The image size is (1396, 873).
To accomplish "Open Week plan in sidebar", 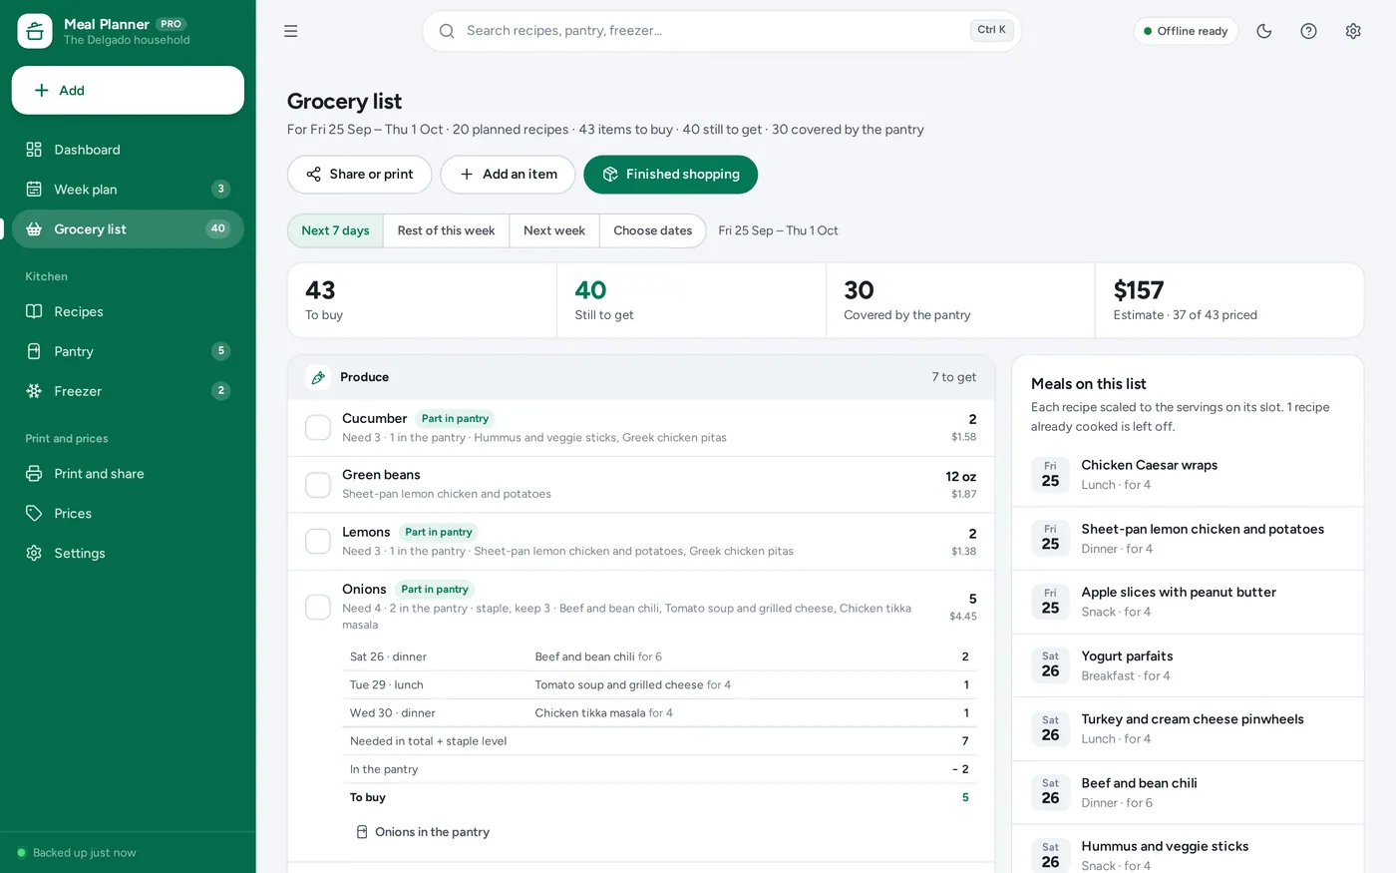I will 128,190.
